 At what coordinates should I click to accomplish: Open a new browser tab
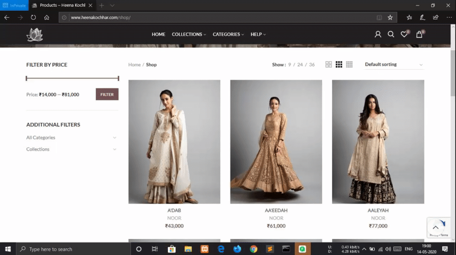tap(102, 5)
